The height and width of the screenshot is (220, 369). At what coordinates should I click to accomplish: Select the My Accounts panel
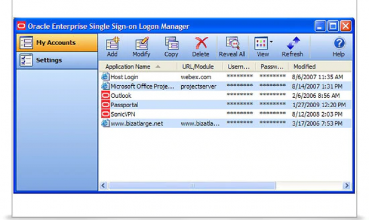click(x=57, y=43)
